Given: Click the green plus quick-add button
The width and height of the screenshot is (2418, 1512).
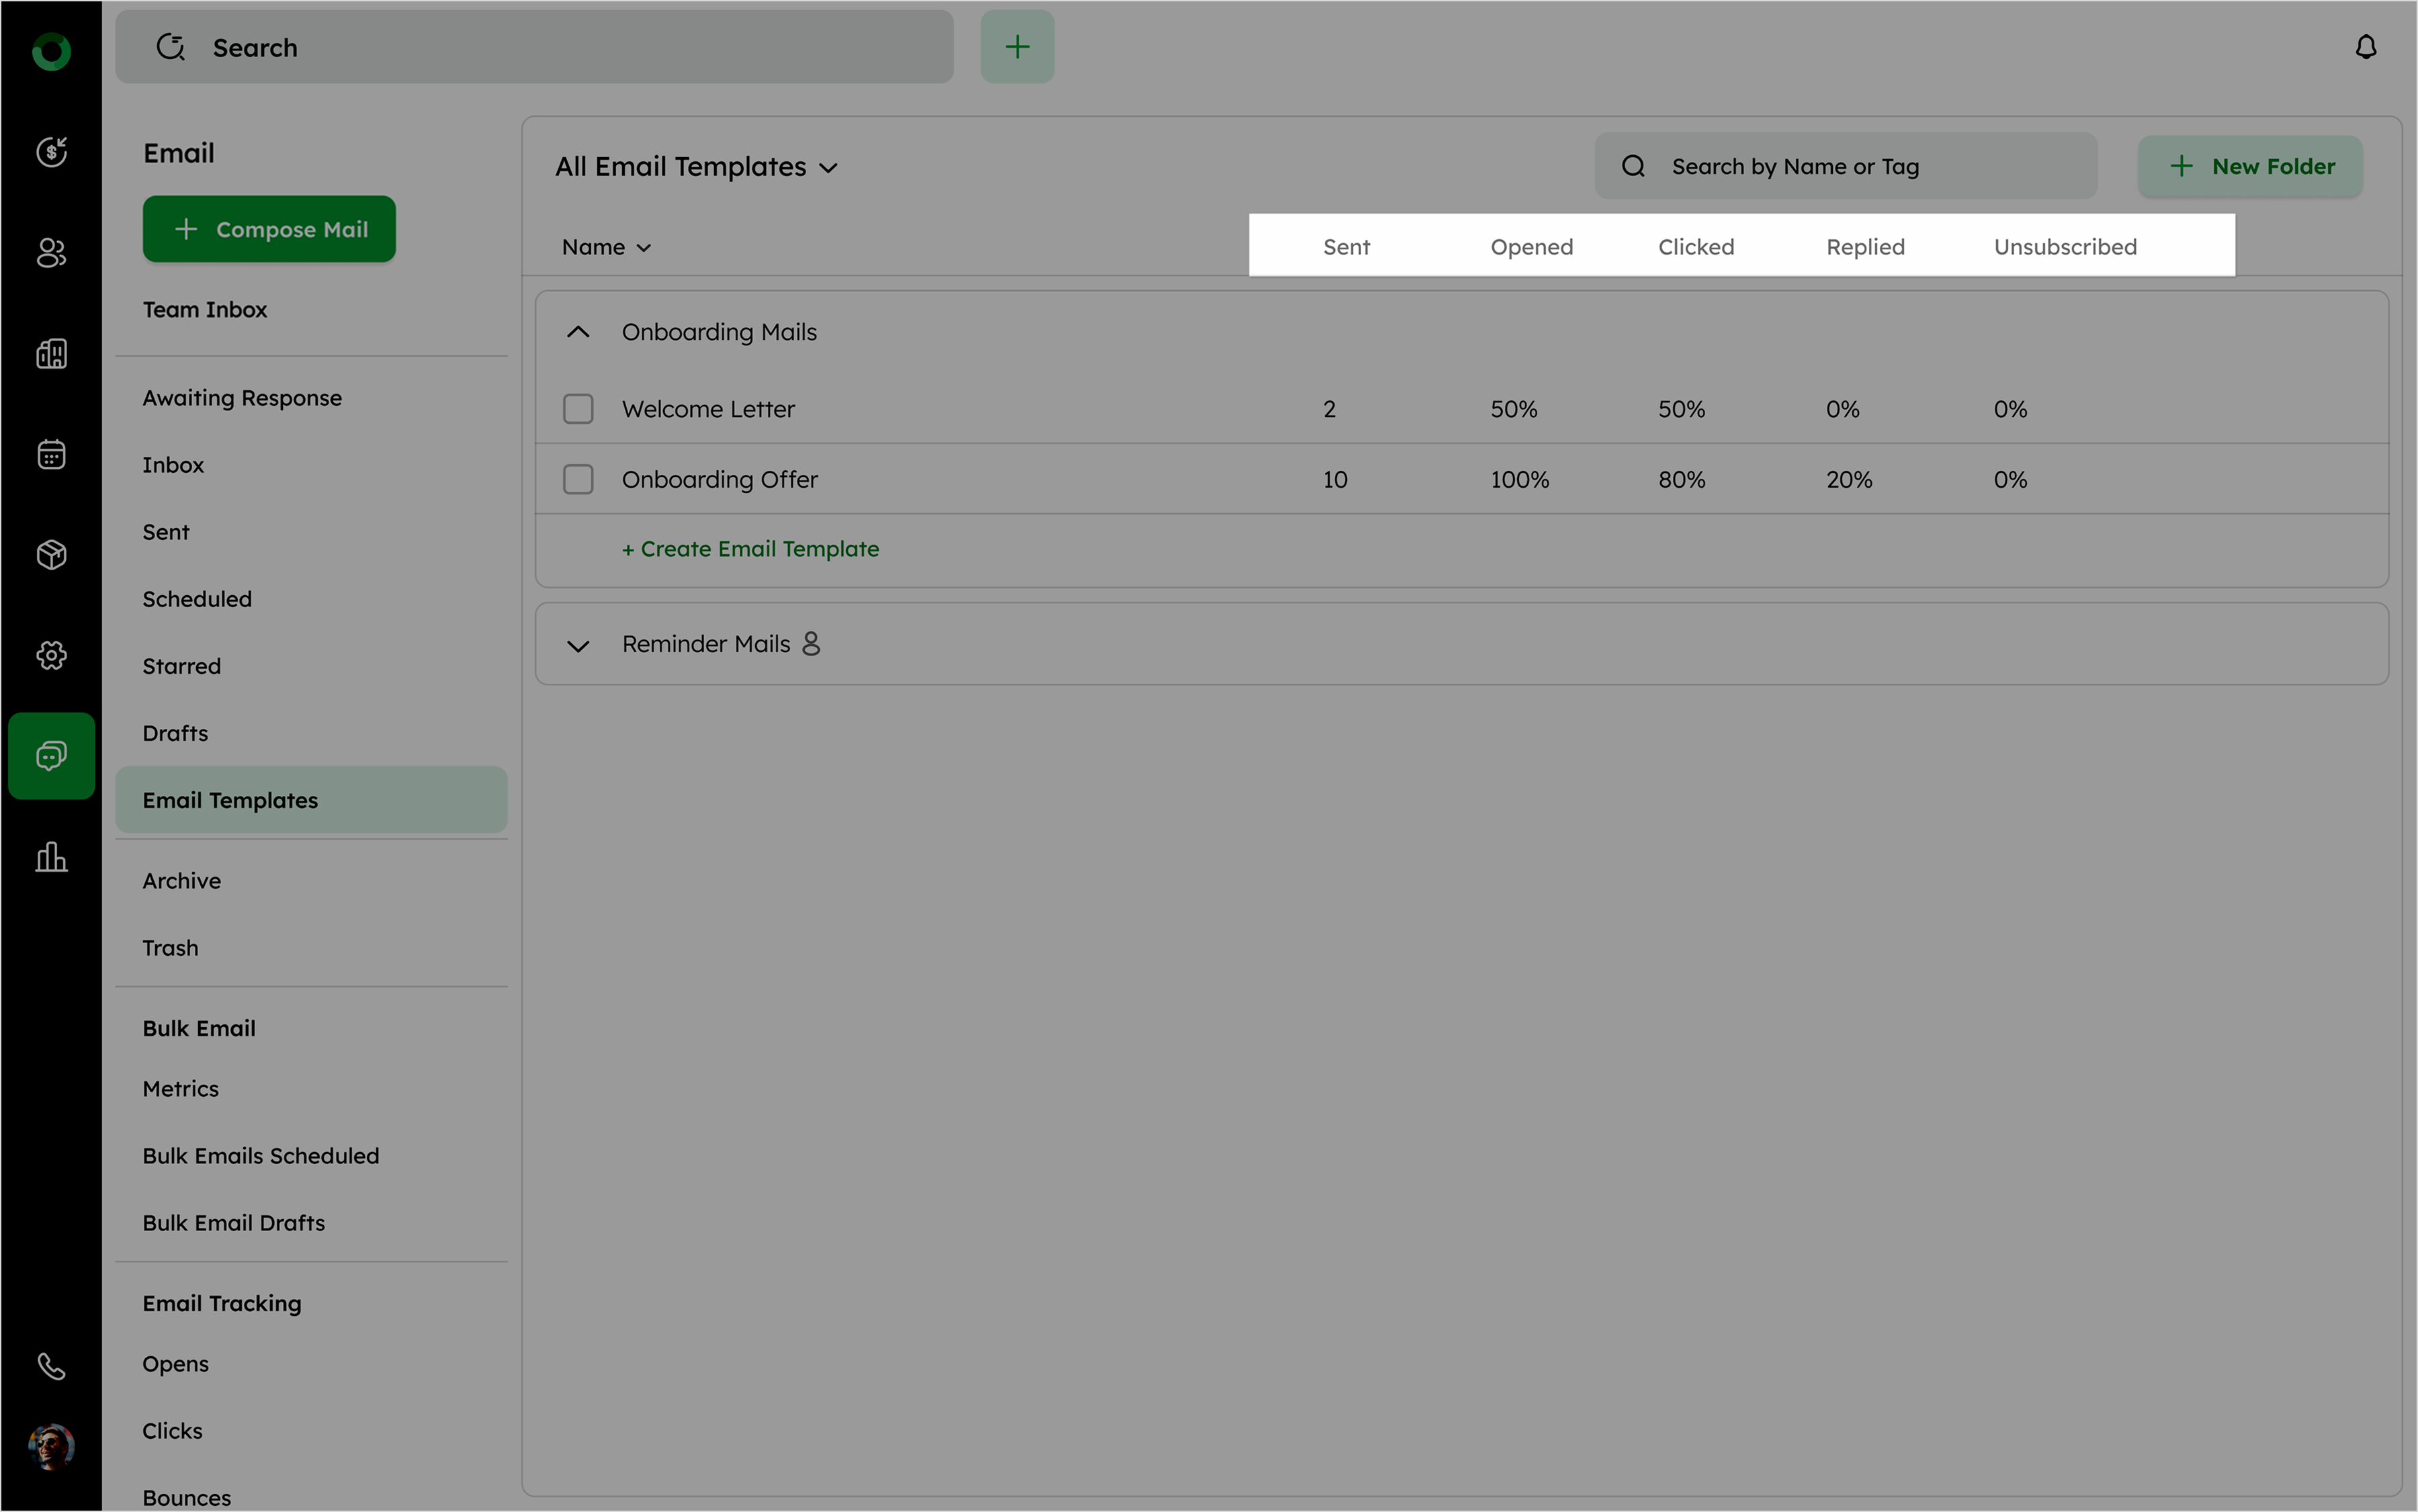Looking at the screenshot, I should pyautogui.click(x=1017, y=47).
